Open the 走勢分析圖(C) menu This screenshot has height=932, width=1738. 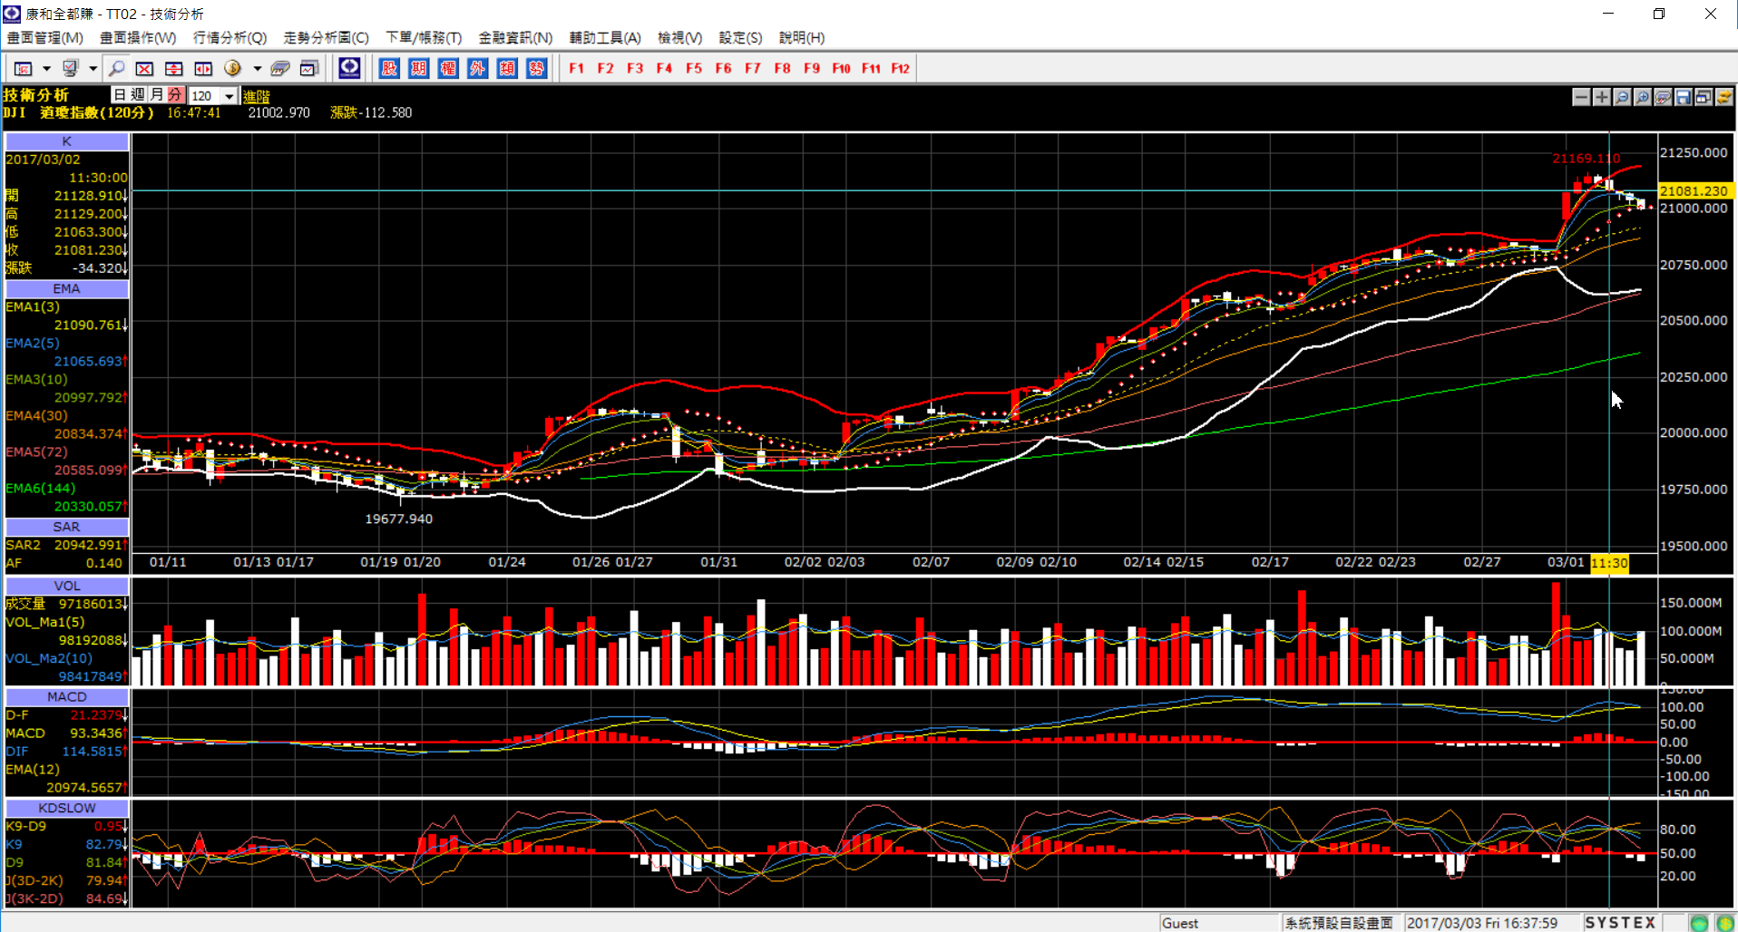pos(326,37)
